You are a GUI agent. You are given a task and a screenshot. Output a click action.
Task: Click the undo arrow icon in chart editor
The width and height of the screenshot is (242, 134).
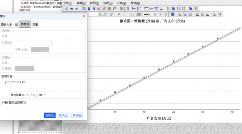point(72,9)
